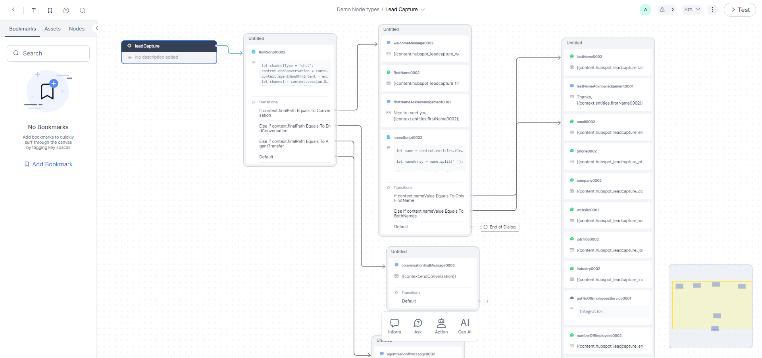Viewport: 762px width, 358px height.
Task: Open the 70% zoom level dropdown
Action: [692, 10]
